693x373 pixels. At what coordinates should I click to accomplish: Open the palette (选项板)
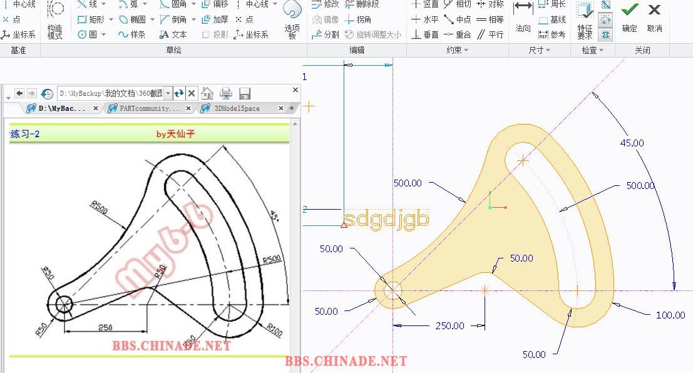coord(292,20)
